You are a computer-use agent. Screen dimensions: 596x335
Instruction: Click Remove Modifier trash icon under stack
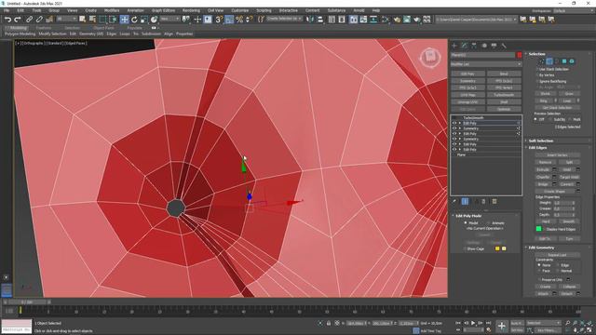(x=483, y=201)
